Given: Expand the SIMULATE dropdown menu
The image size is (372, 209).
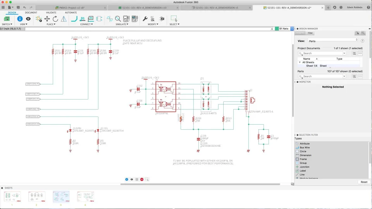Looking at the screenshot, I should [122, 24].
